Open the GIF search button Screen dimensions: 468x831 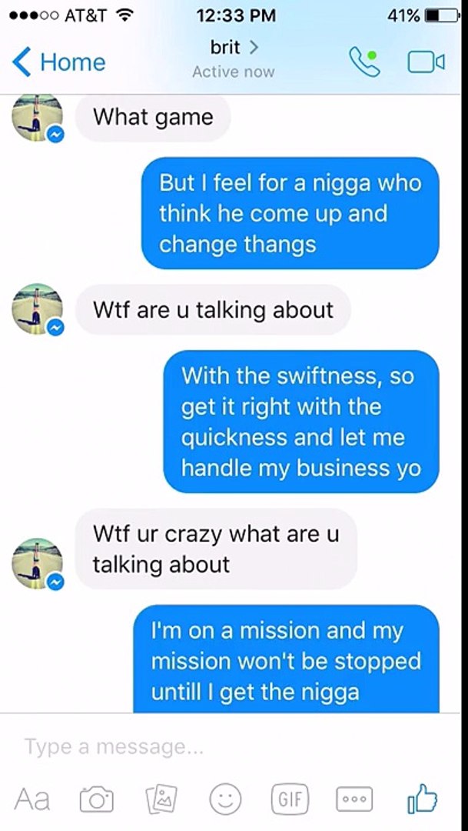(x=290, y=799)
